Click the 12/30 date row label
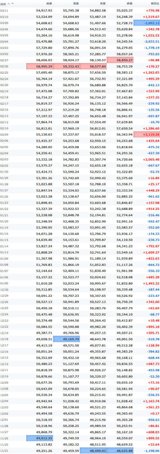Viewport: 160px width, 454px height. 4,289
